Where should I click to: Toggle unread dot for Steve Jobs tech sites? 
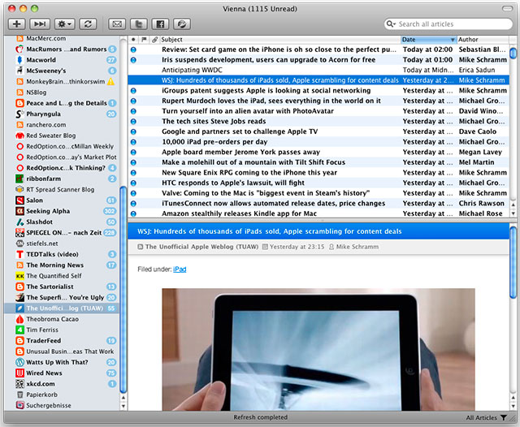(133, 122)
